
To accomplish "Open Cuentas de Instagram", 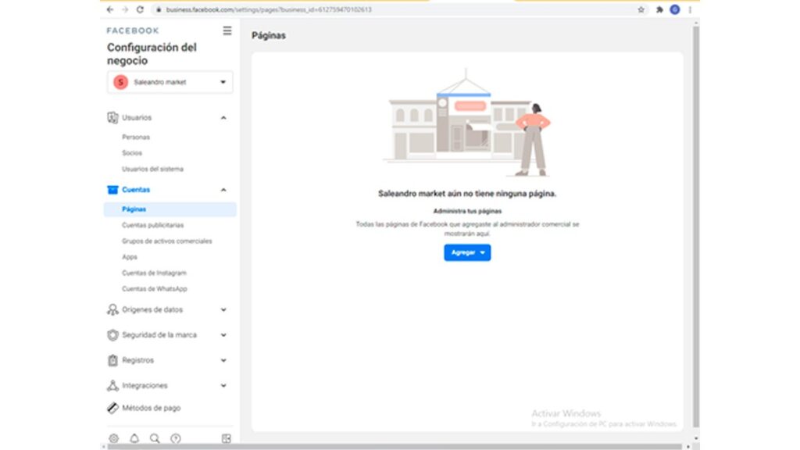I will pos(154,273).
